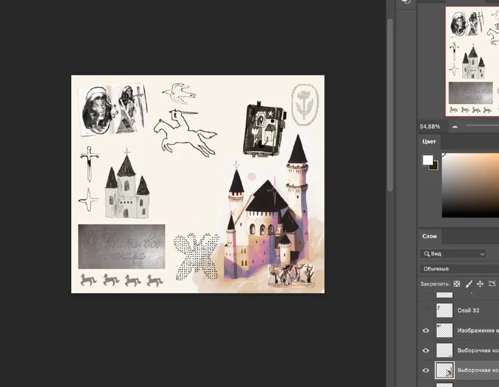Click the highlighted Выборочная ко layer thumbnail
The height and width of the screenshot is (387, 499).
tap(445, 370)
